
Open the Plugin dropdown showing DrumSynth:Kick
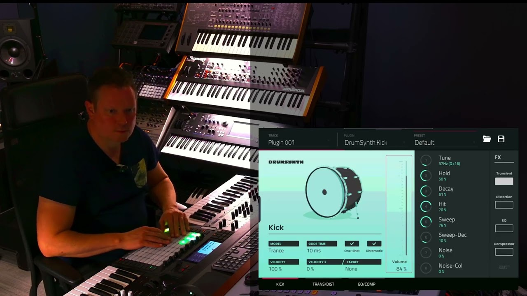[375, 139]
